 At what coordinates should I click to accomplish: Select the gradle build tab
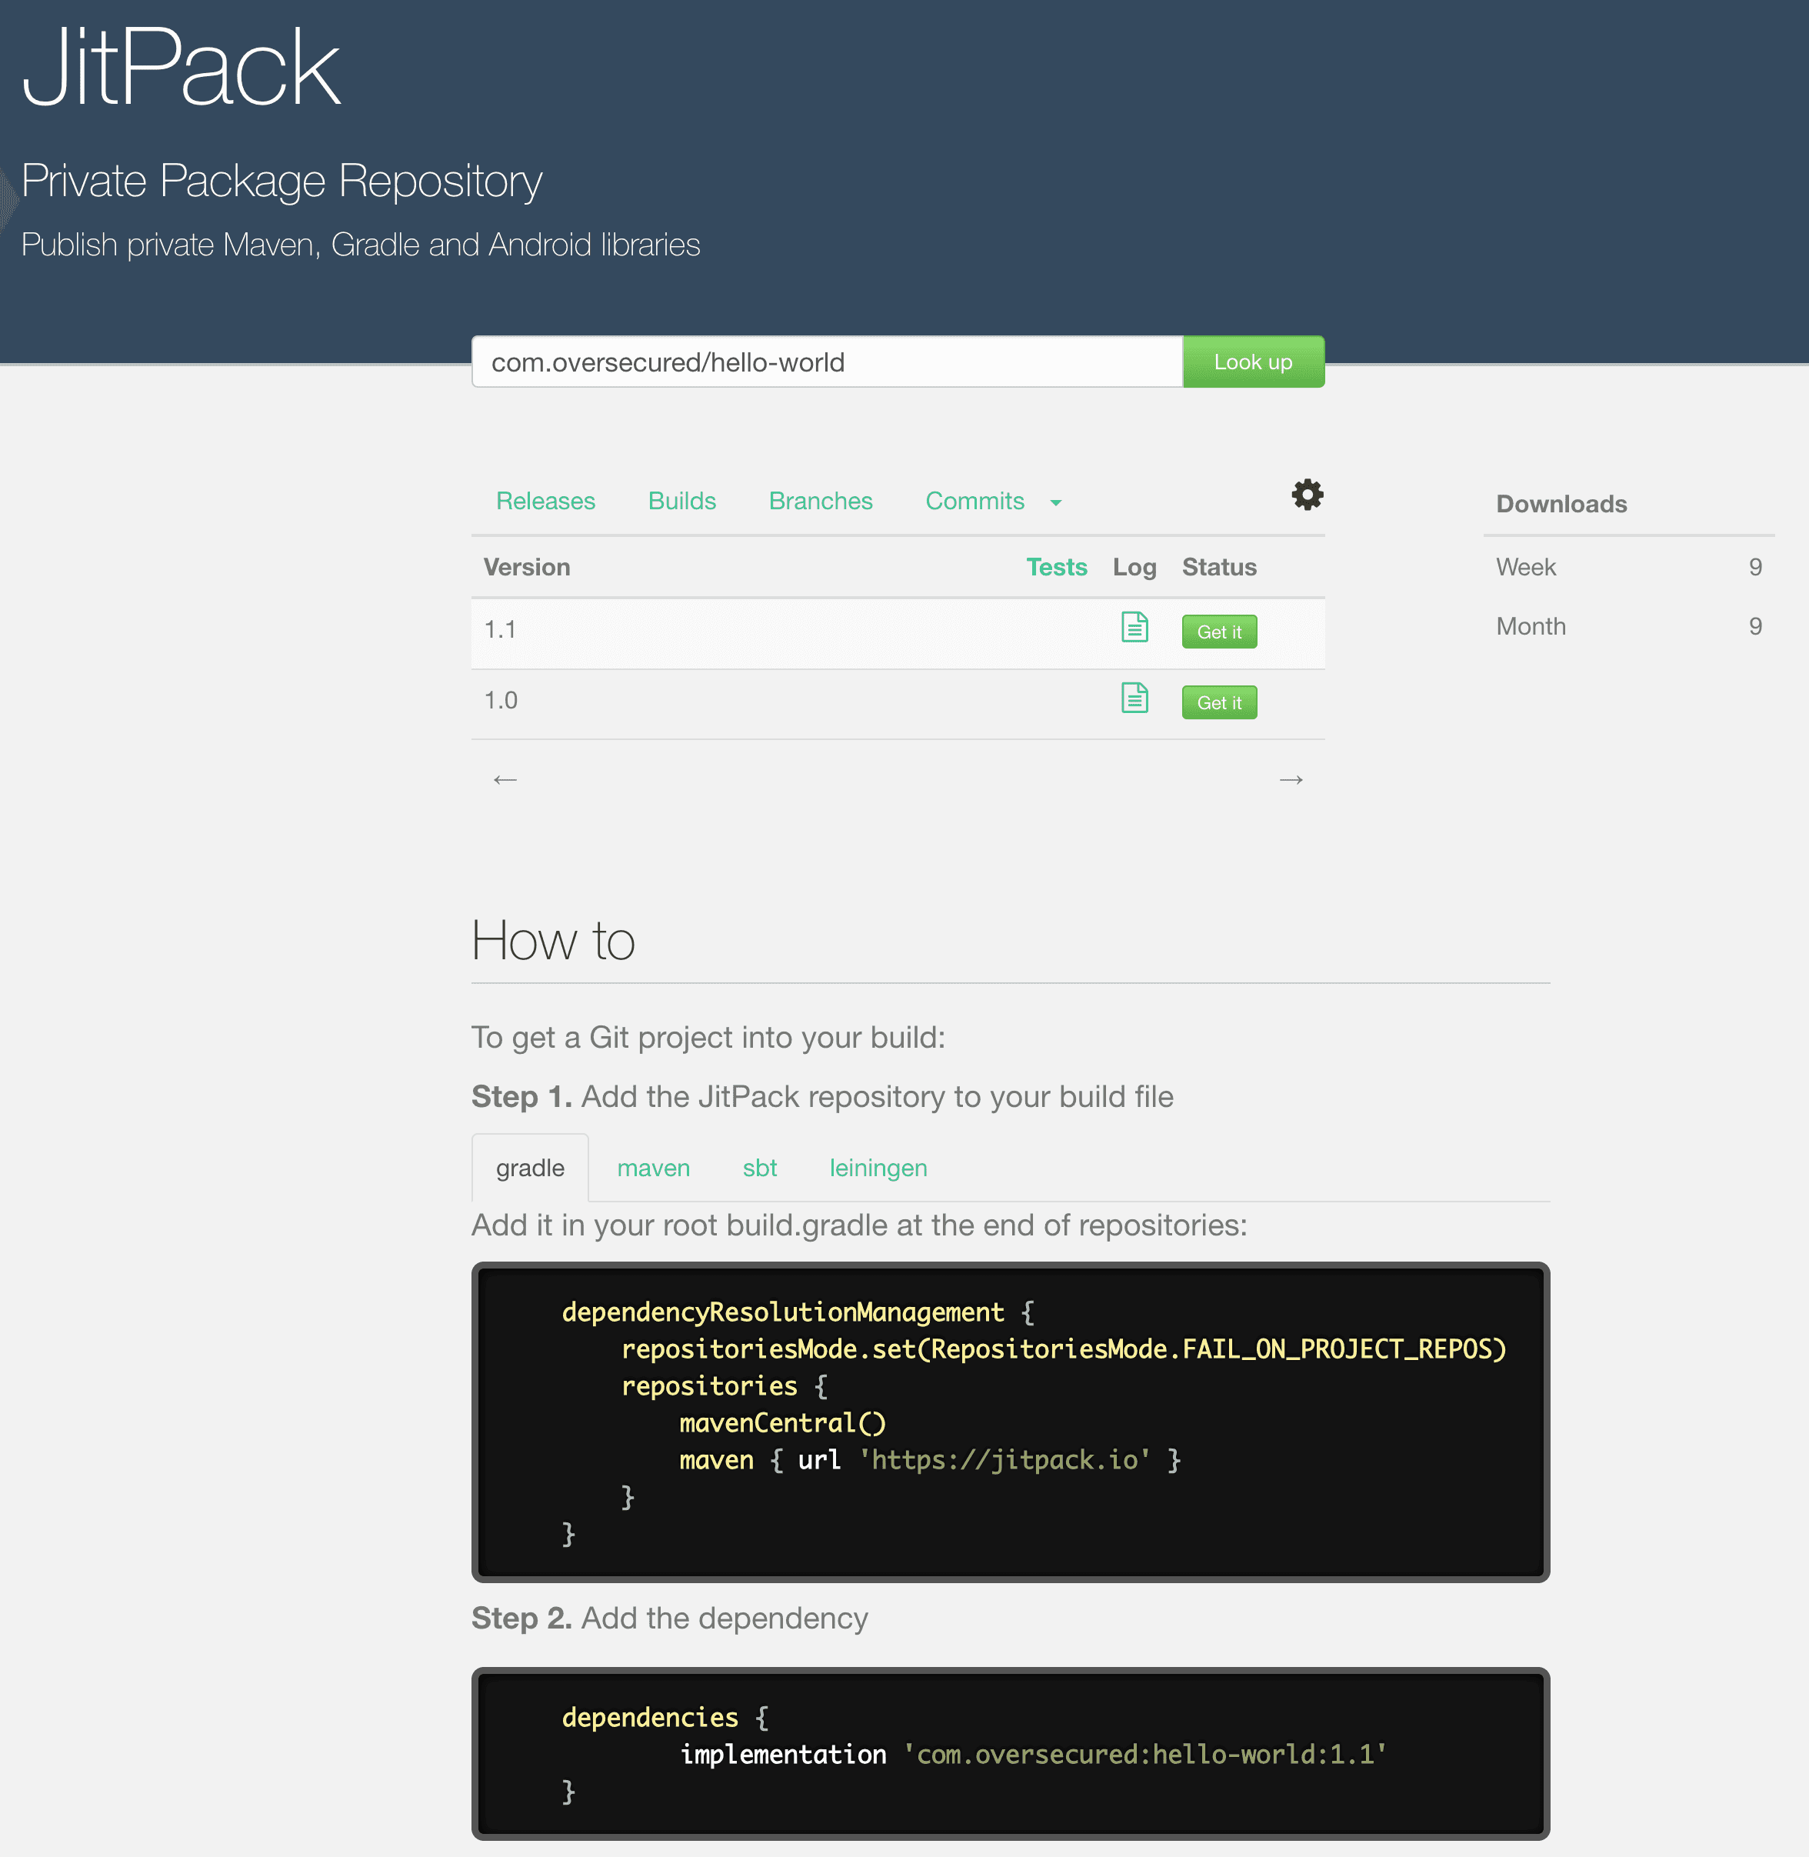(530, 1168)
